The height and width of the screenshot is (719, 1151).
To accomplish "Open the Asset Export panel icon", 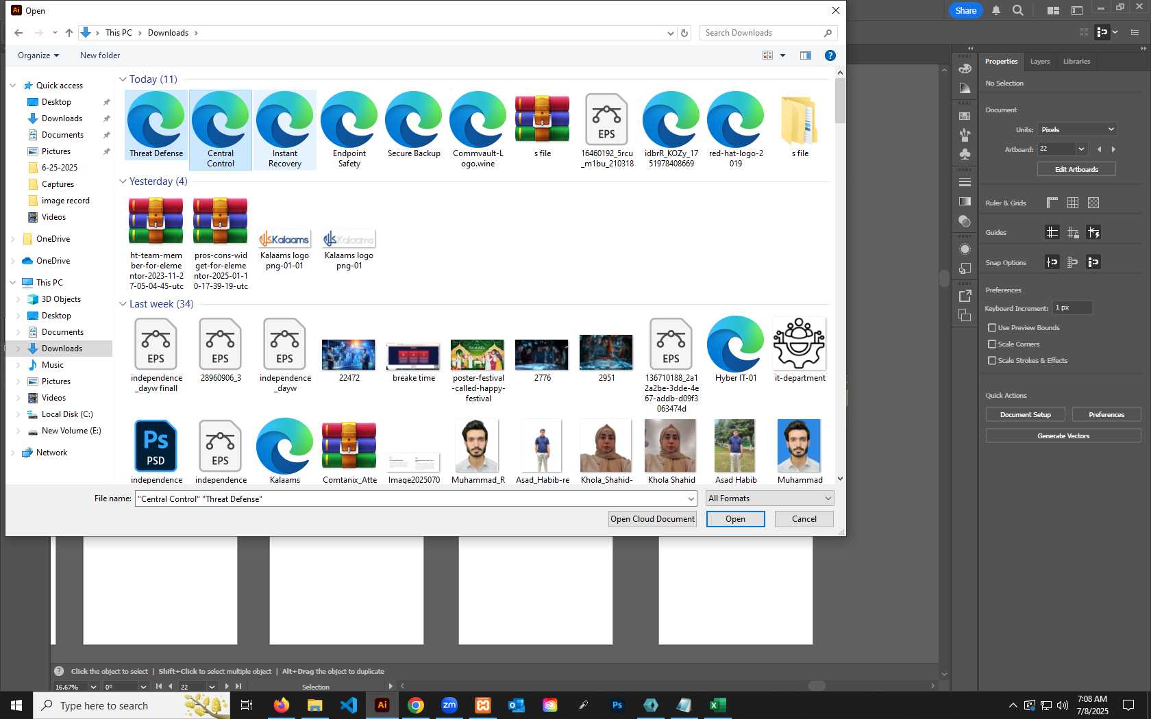I will point(965,296).
